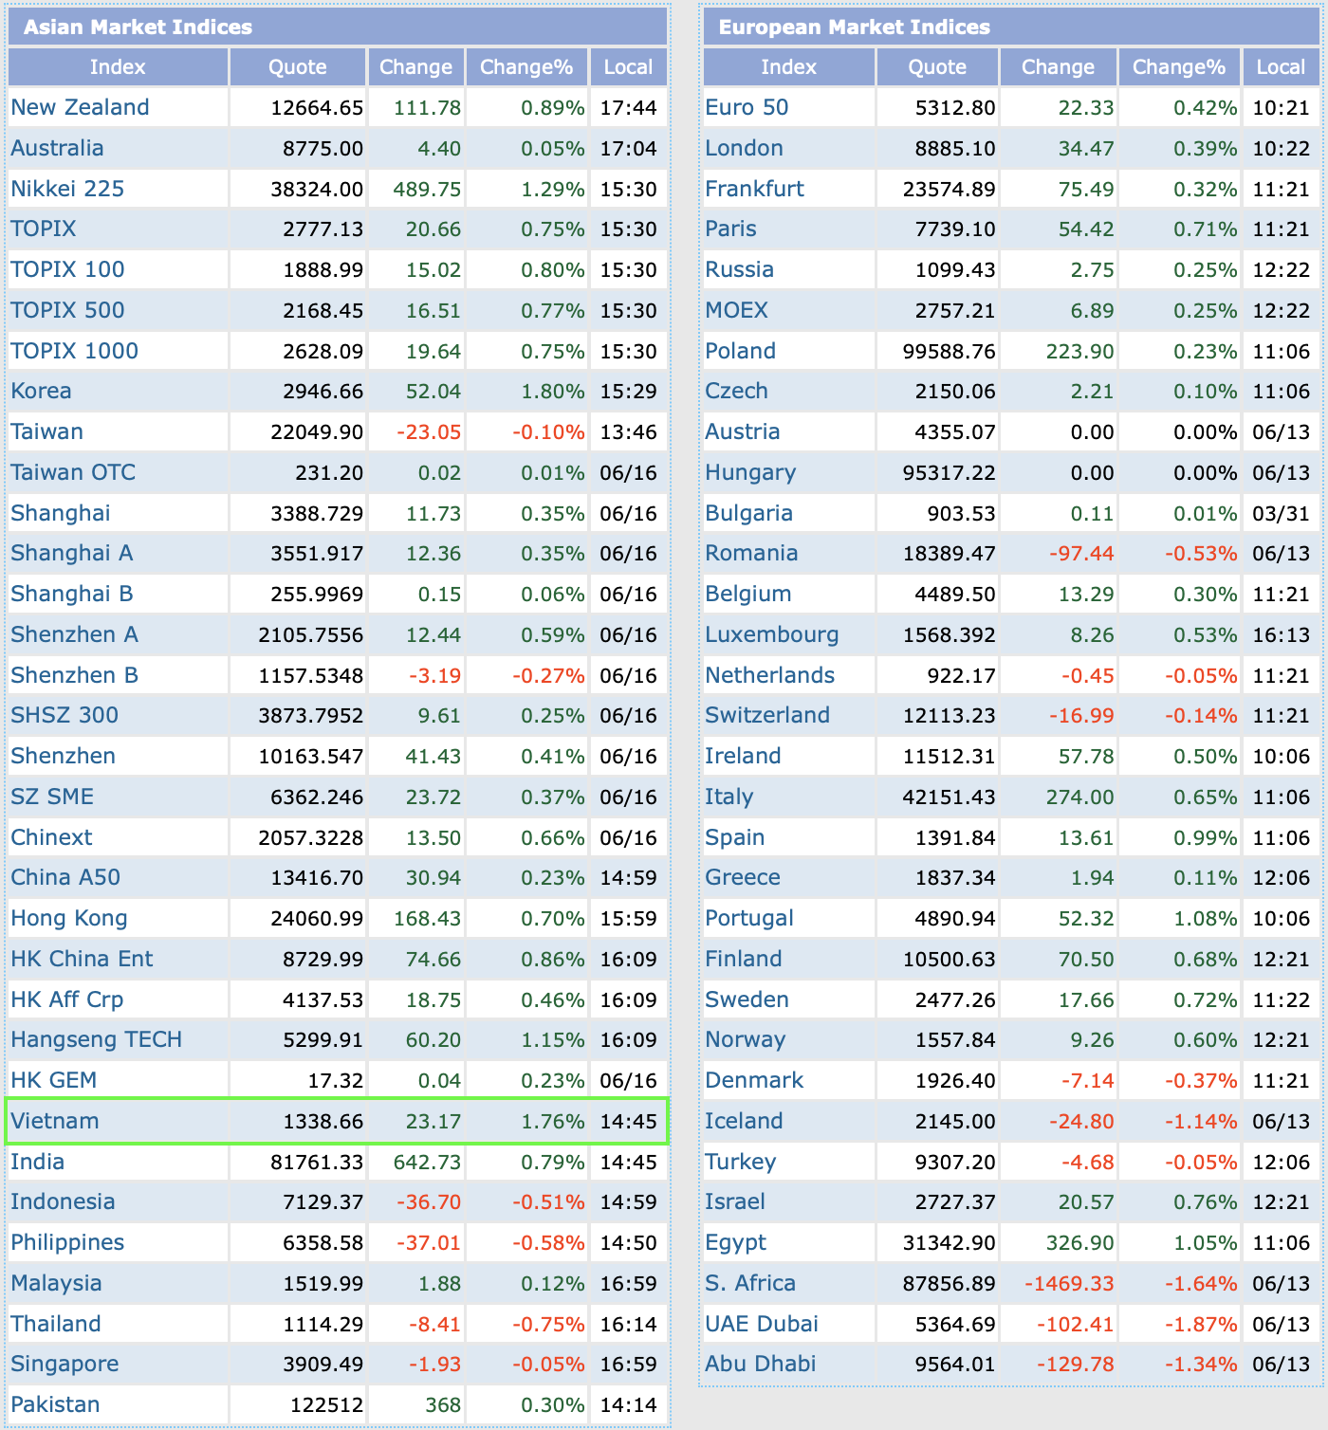Image resolution: width=1328 pixels, height=1430 pixels.
Task: Click the European Market Indices title
Action: tap(854, 27)
